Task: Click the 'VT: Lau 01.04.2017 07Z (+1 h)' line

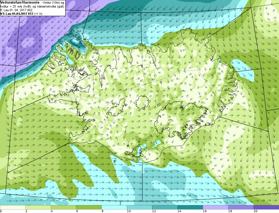Action: point(21,13)
